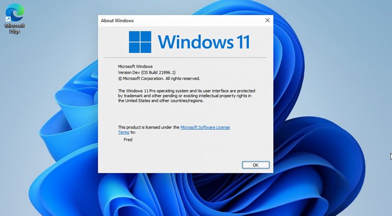Click the About Windows title text
The image size is (392, 216).
point(117,21)
